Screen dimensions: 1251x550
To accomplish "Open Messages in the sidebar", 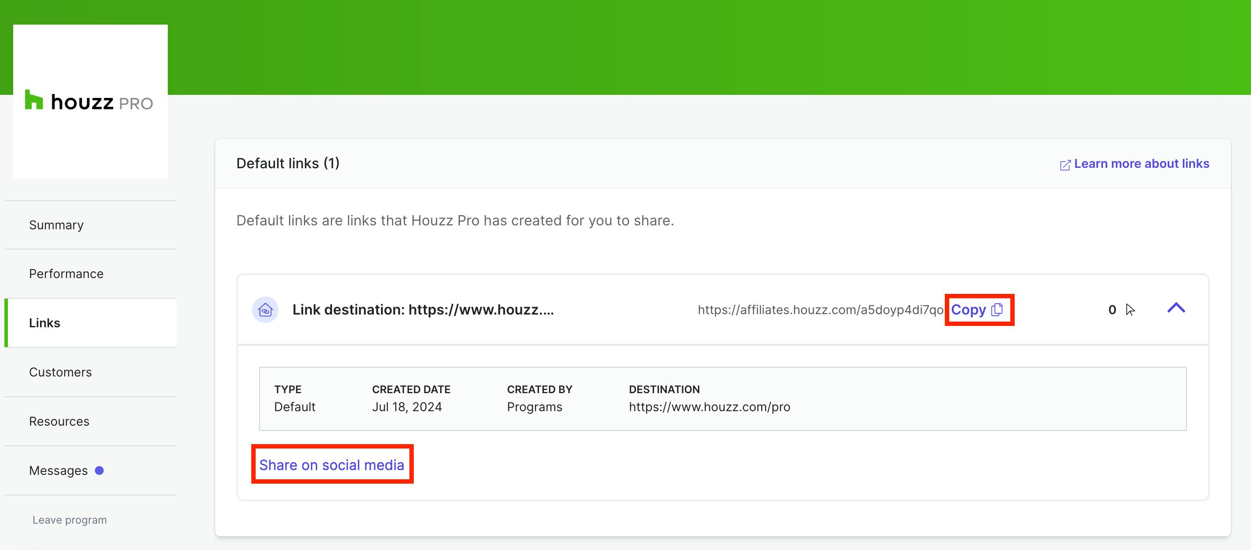I will pyautogui.click(x=90, y=470).
